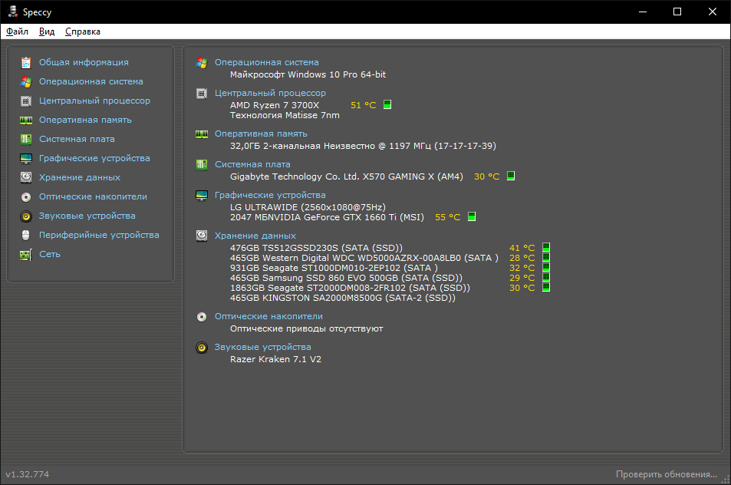Viewport: 731px width, 485px height.
Task: Click the green temperature indicator beside CPU 51 °C
Action: point(387,104)
